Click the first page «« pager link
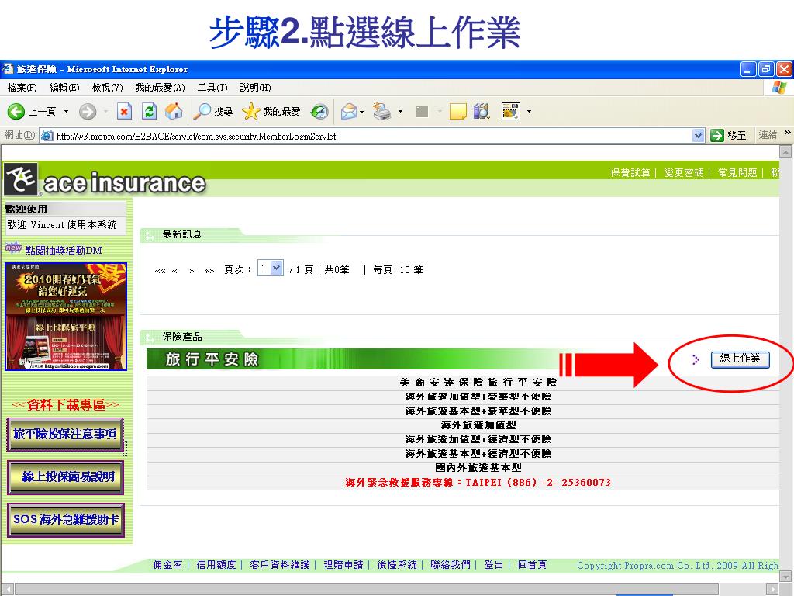Screen dimensions: 794x596 [160, 271]
